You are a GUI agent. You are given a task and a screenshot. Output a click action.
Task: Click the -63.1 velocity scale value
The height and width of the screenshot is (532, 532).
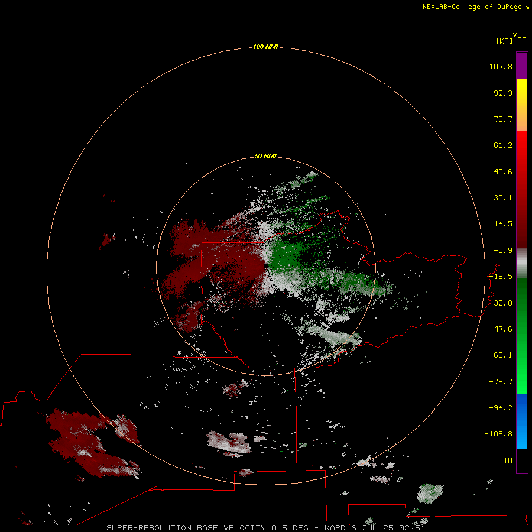coord(501,355)
